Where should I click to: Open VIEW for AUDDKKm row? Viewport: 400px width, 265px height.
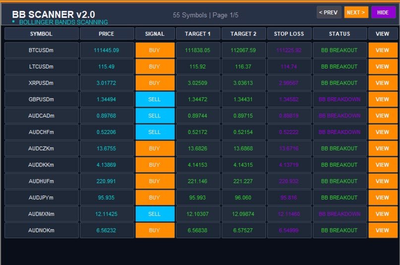tap(383, 164)
